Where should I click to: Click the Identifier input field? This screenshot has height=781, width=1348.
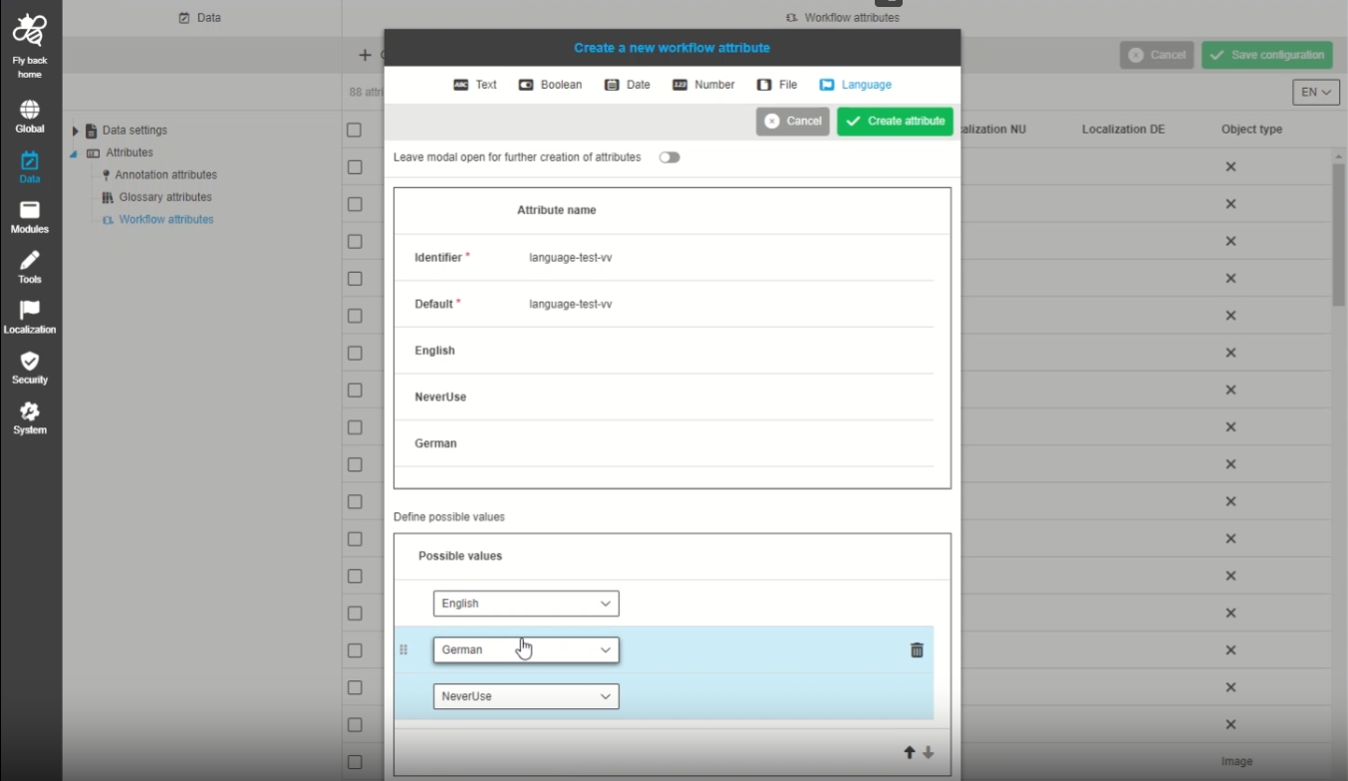[727, 258]
